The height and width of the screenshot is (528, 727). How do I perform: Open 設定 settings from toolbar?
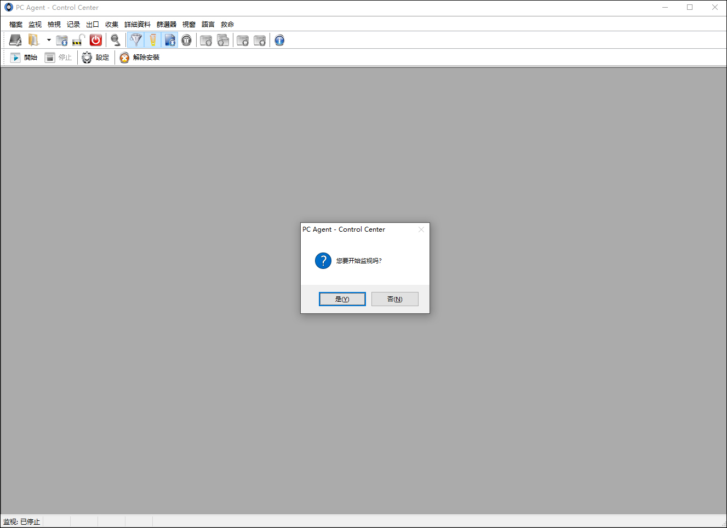click(96, 58)
